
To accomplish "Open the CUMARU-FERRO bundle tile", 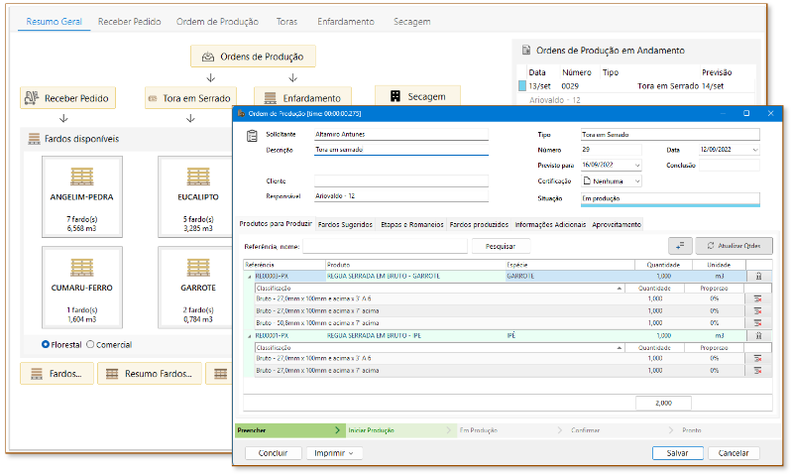I will click(x=81, y=290).
